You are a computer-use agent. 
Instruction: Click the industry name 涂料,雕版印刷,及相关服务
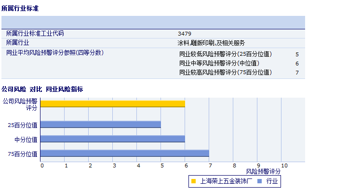211,43
